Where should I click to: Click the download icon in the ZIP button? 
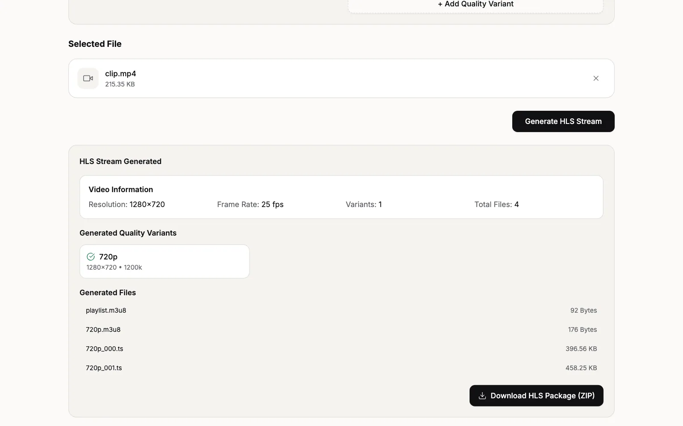[482, 396]
